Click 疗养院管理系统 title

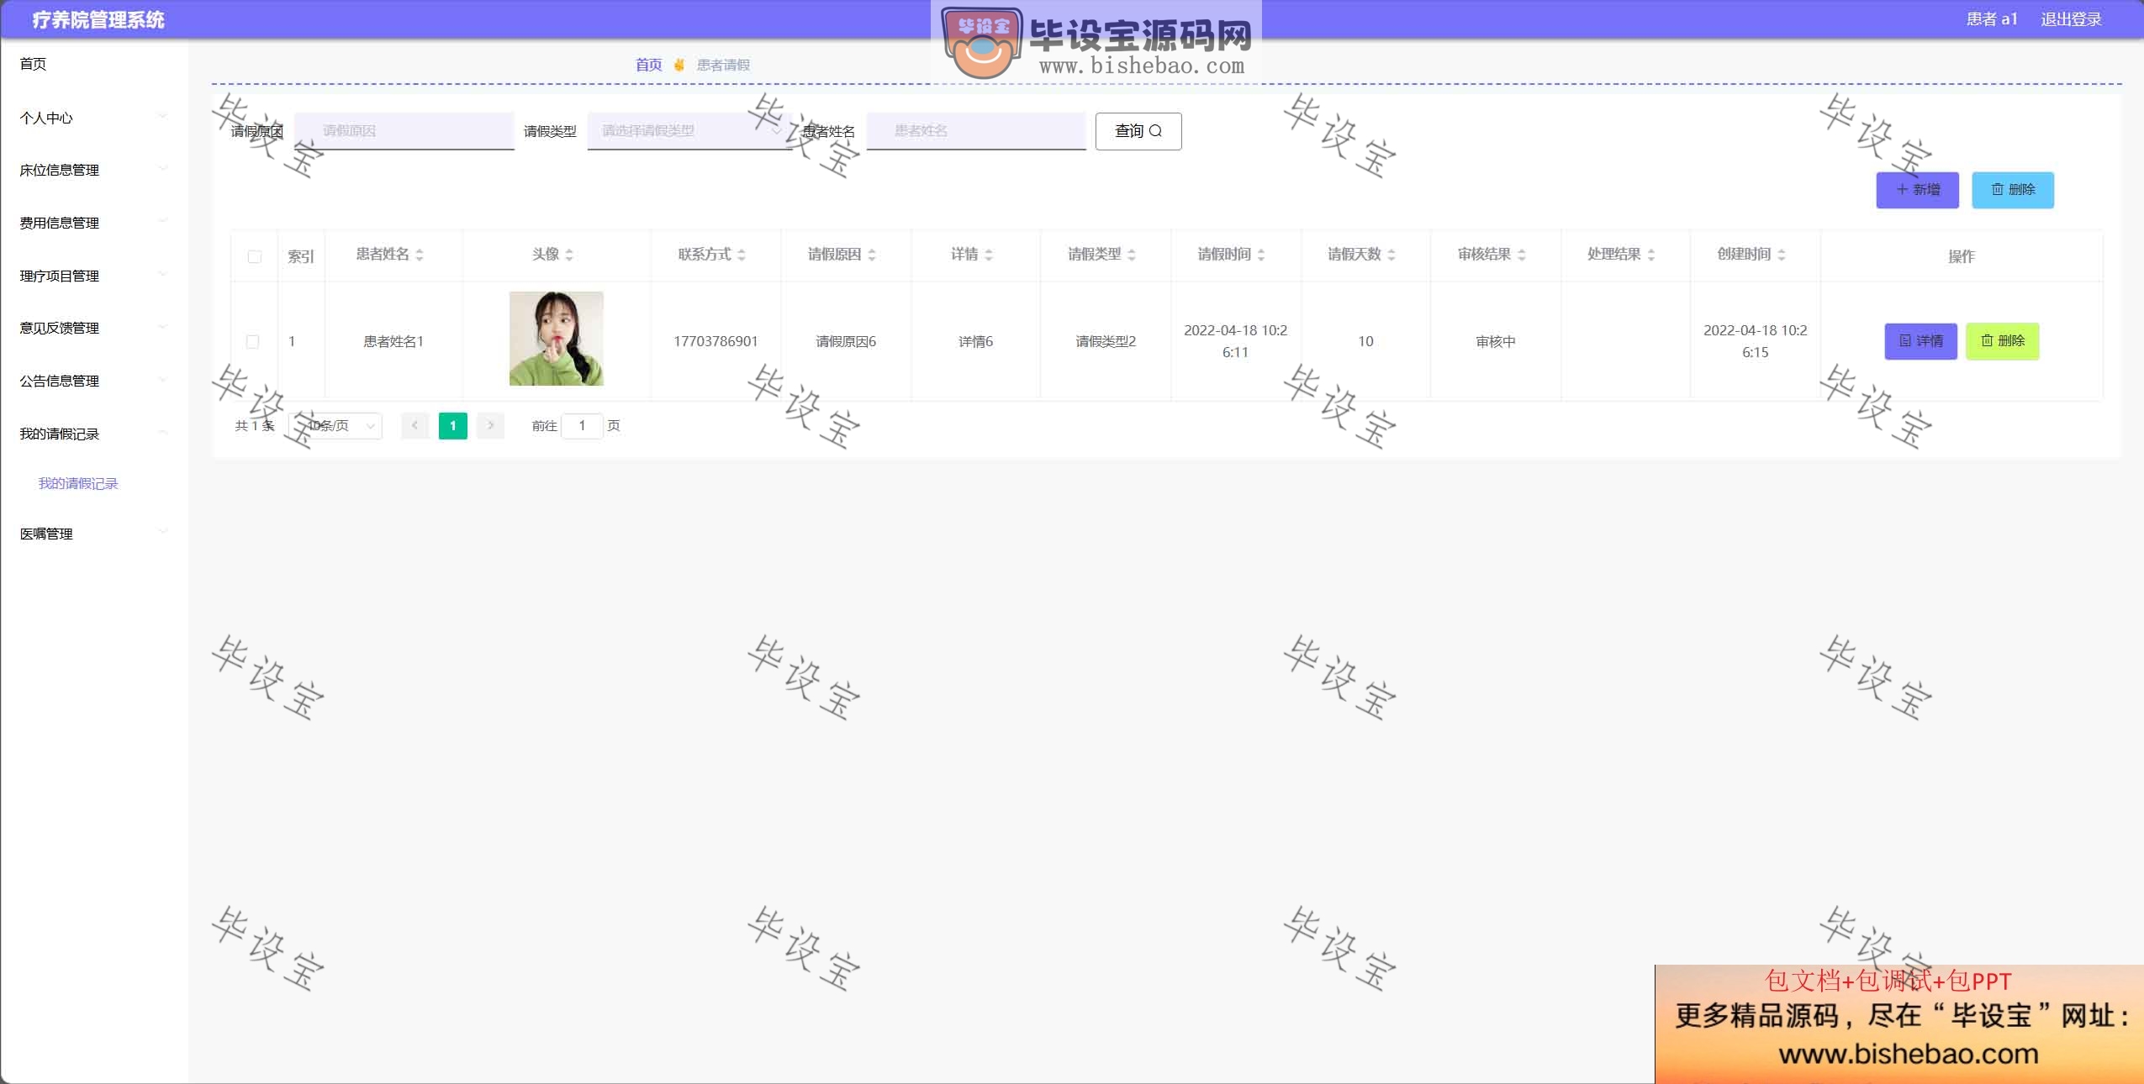click(98, 20)
